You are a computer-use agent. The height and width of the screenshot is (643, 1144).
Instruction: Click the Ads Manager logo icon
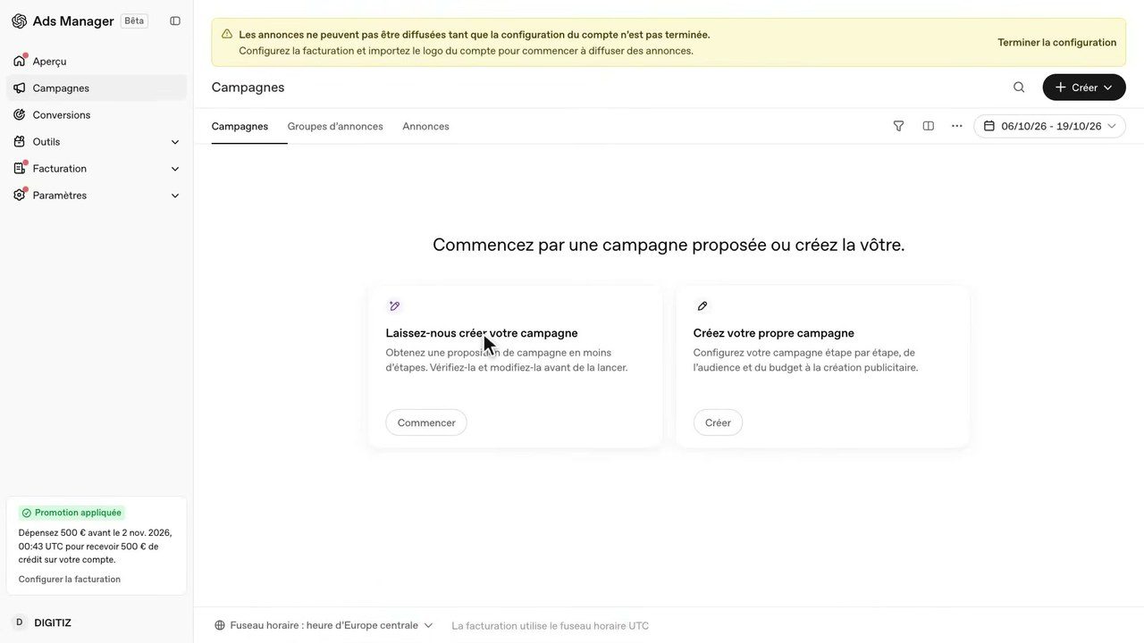pyautogui.click(x=19, y=21)
